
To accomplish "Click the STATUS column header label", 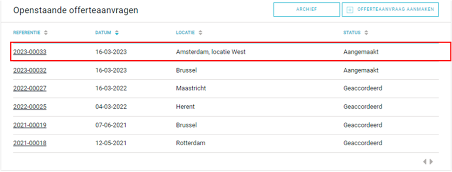I will point(352,33).
